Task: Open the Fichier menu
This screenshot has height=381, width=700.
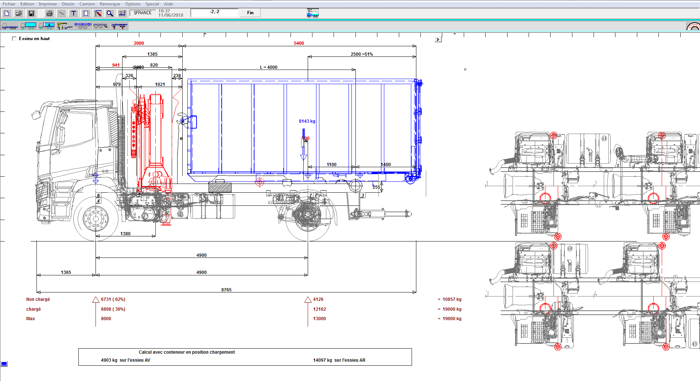Action: 9,4
